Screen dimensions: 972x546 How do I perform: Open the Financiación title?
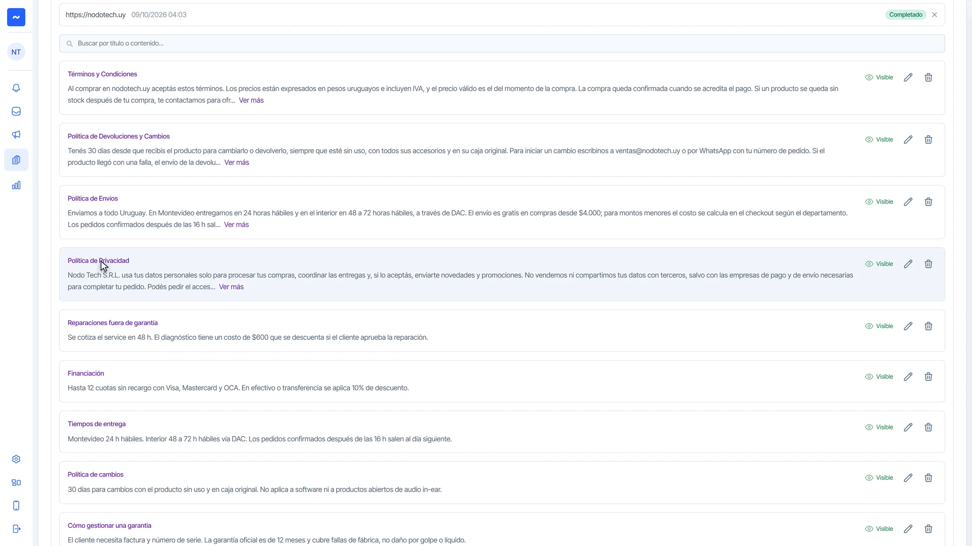[86, 374]
